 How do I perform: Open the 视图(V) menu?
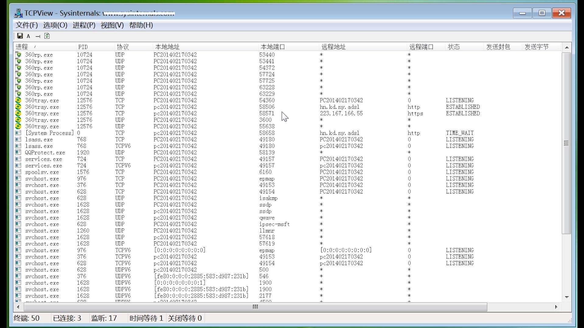112,25
